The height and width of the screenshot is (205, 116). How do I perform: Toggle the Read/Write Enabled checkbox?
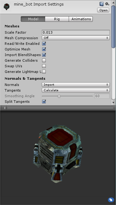point(44,44)
